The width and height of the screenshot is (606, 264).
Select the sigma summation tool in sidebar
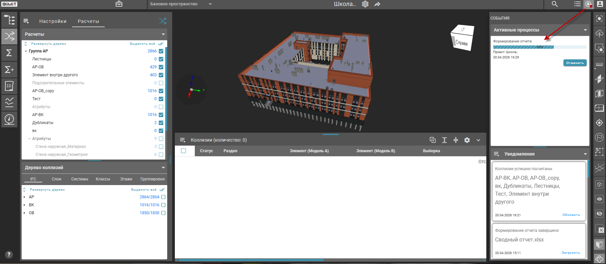[9, 53]
